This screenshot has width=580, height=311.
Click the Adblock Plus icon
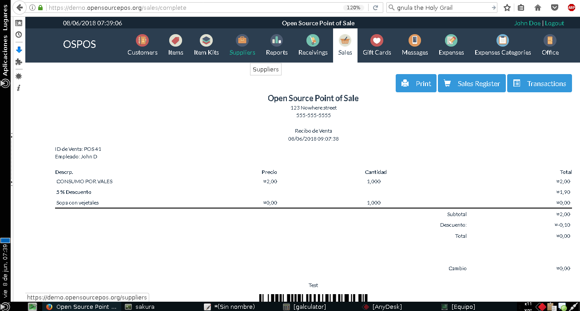tap(571, 7)
